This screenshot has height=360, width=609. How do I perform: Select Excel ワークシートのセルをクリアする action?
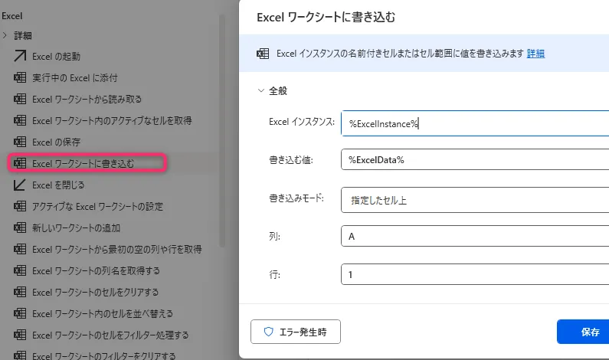[95, 292]
